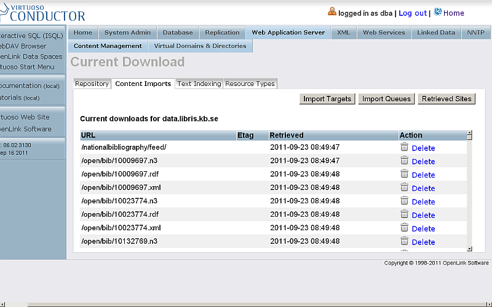The image size is (492, 307).
Task: Go to Linked Data menu
Action: 436,33
